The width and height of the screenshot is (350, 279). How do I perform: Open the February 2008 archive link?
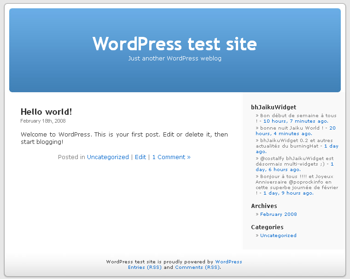click(x=278, y=214)
